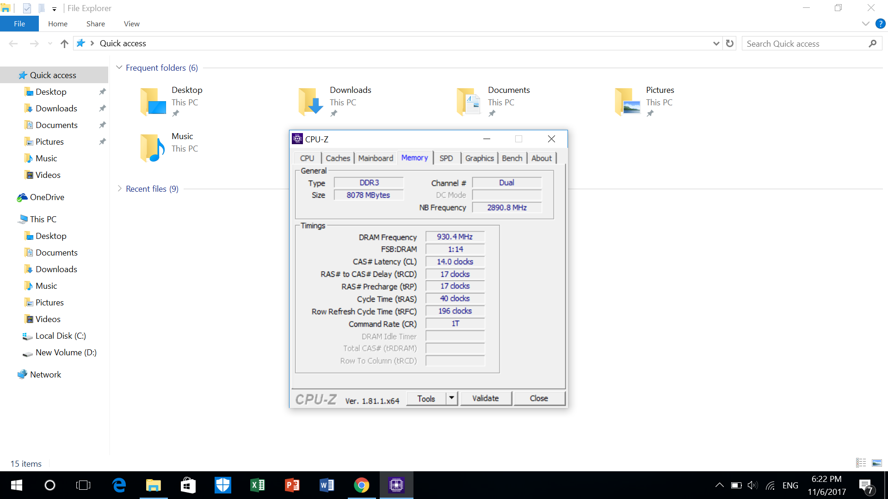
Task: Click the Up one level arrow
Action: point(64,43)
